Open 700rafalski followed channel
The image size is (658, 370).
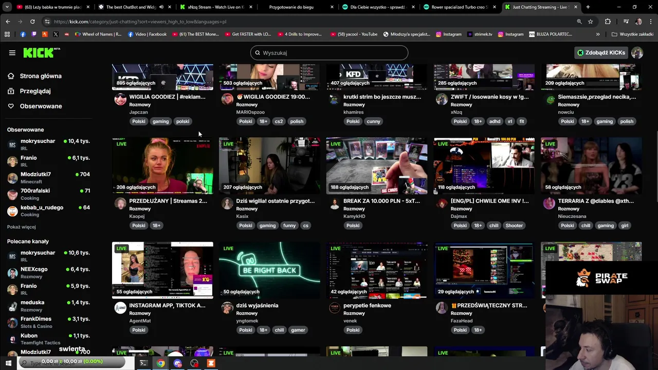tap(48, 194)
